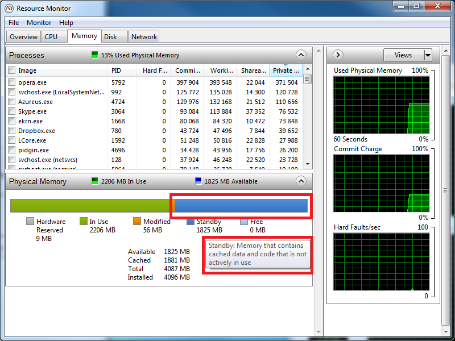Open the Network tab
Screen dimensions: 455x341
pyautogui.click(x=144, y=37)
